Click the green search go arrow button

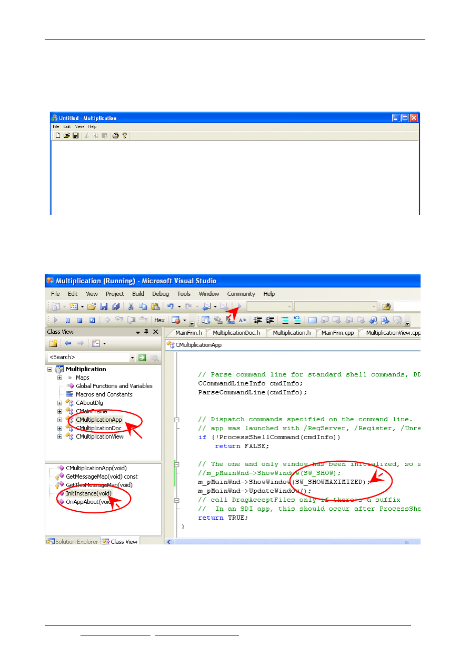142,358
